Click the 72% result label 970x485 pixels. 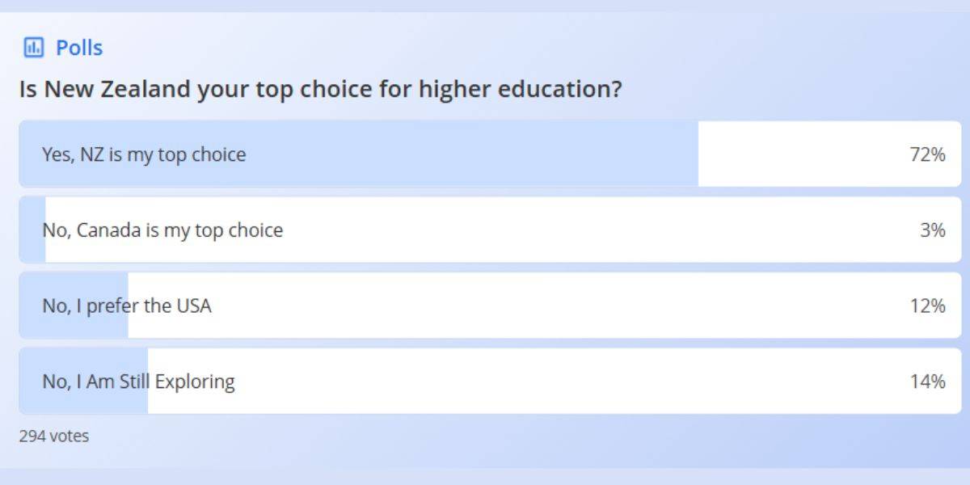coord(929,154)
